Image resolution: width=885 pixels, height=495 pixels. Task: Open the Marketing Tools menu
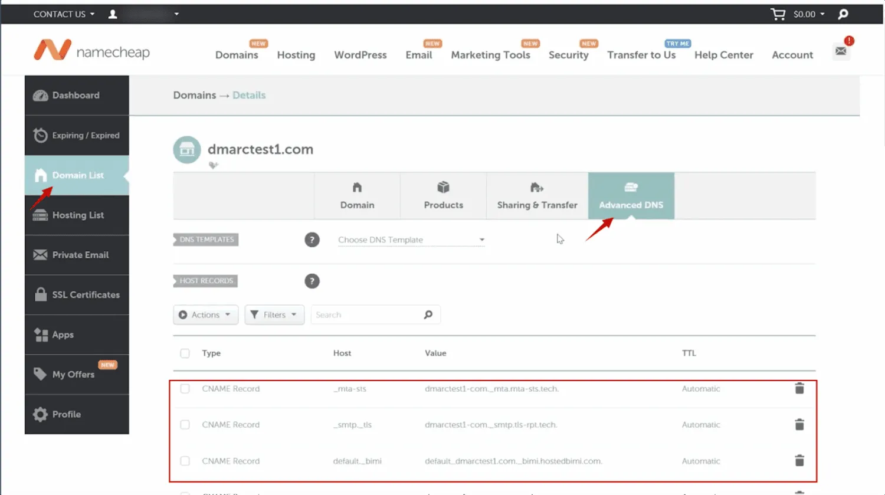tap(491, 55)
